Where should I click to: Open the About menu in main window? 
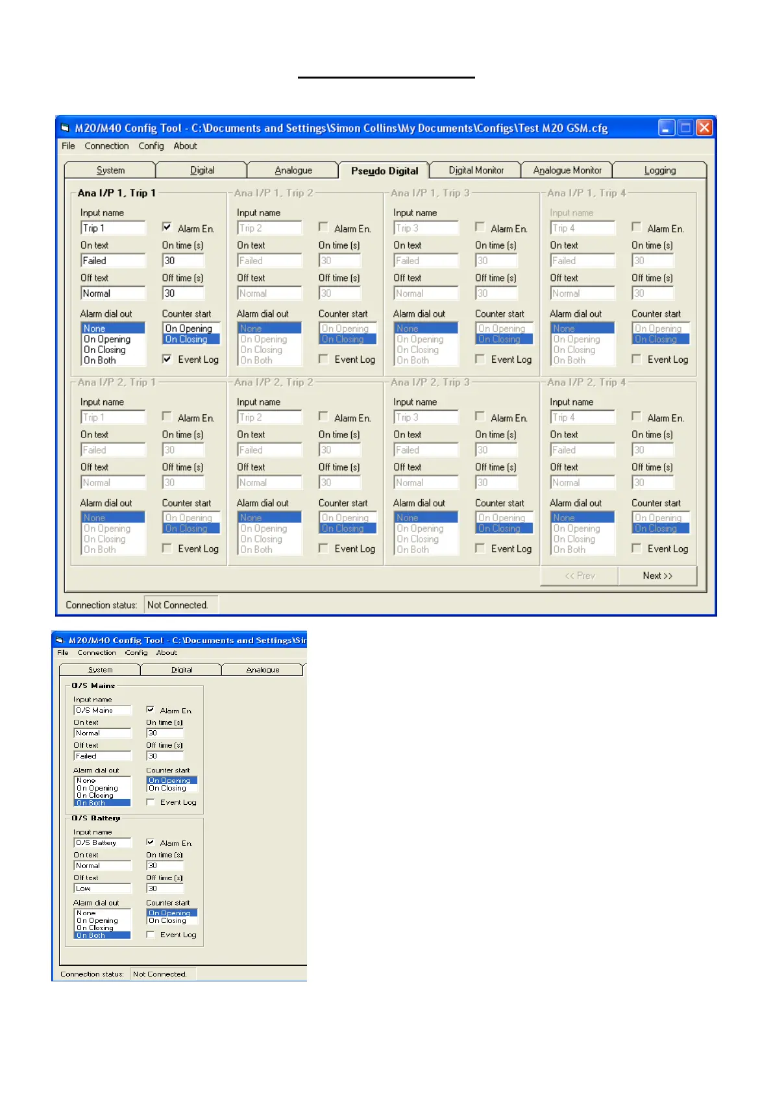pos(185,146)
